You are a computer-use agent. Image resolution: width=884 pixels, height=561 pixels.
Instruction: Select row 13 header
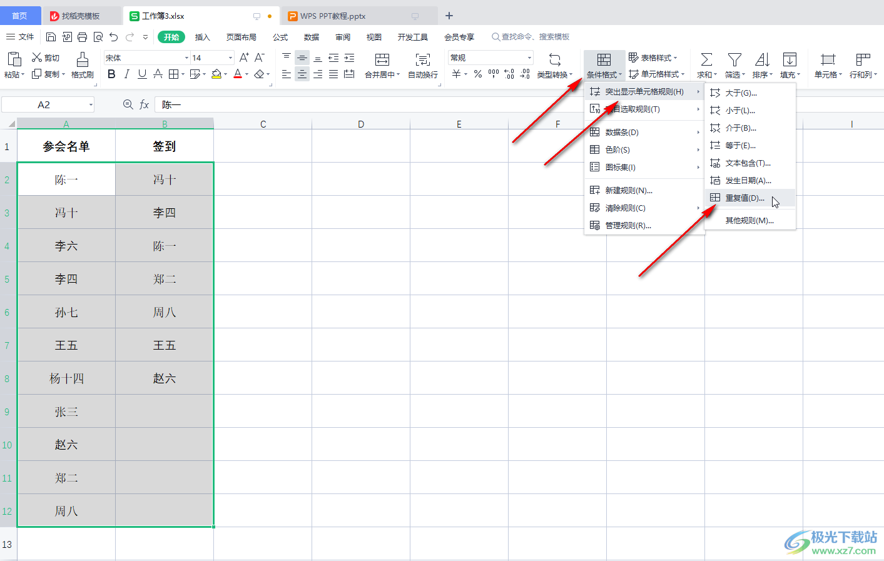[x=8, y=544]
